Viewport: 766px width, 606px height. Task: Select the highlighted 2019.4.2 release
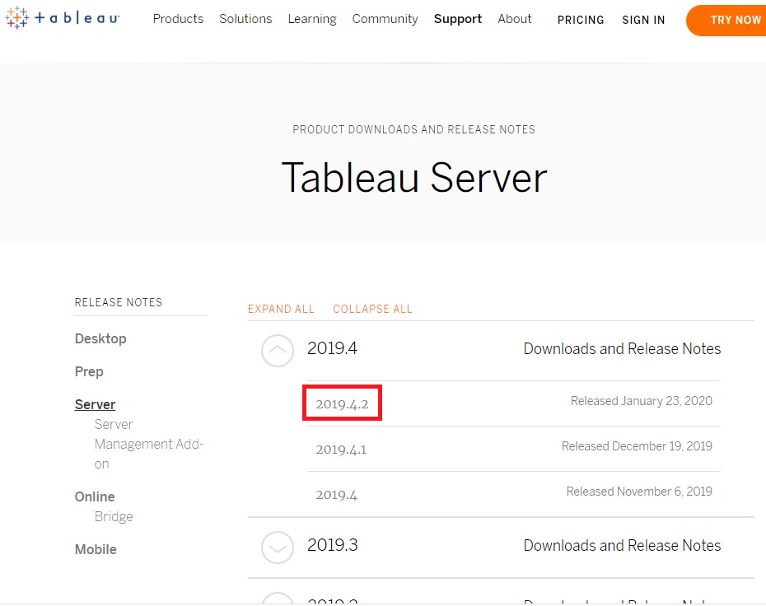pyautogui.click(x=342, y=403)
